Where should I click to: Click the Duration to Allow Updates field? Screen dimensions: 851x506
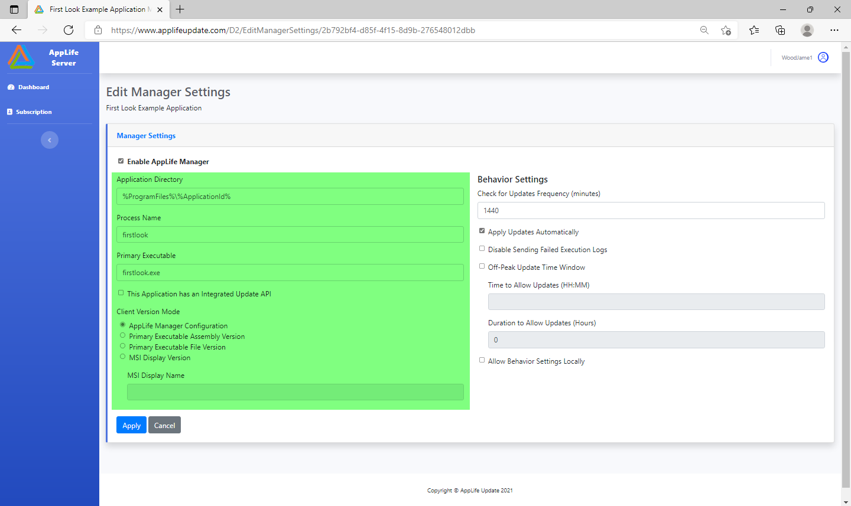coord(657,339)
